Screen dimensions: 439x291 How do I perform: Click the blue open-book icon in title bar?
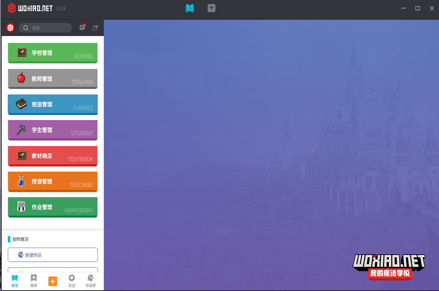click(190, 8)
